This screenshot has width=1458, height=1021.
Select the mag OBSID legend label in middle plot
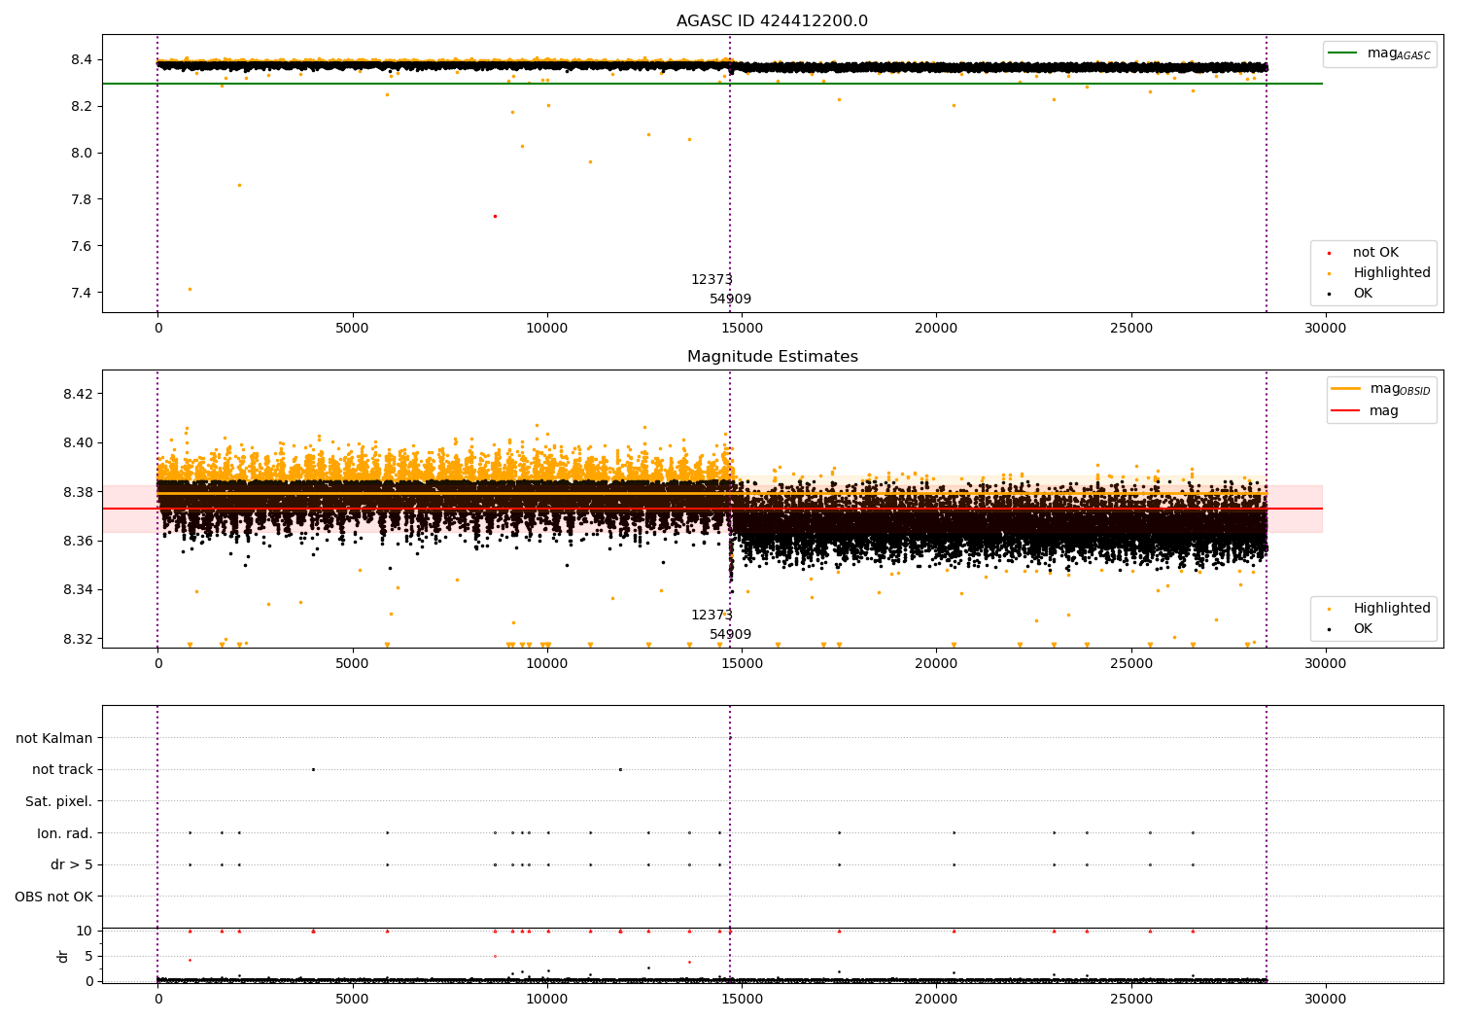(x=1400, y=389)
